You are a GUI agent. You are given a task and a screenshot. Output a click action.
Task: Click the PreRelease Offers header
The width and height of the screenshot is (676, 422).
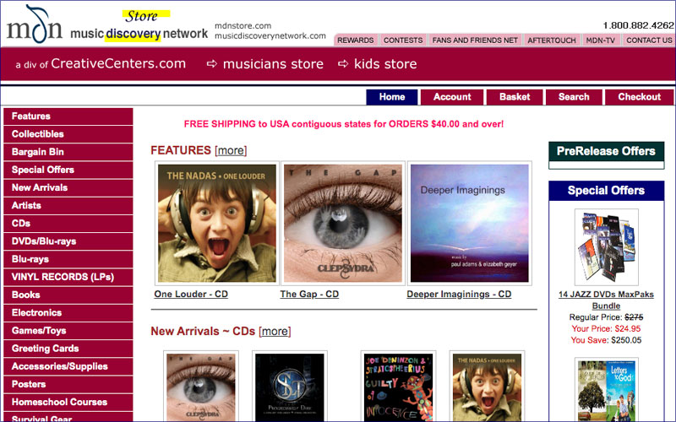pos(606,151)
